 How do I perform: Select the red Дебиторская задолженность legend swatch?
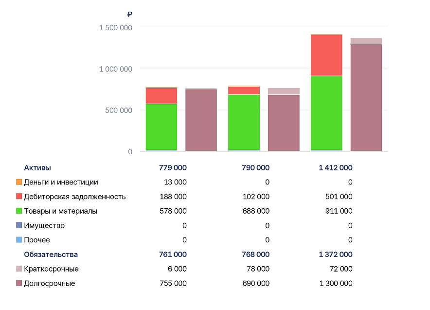click(x=19, y=196)
